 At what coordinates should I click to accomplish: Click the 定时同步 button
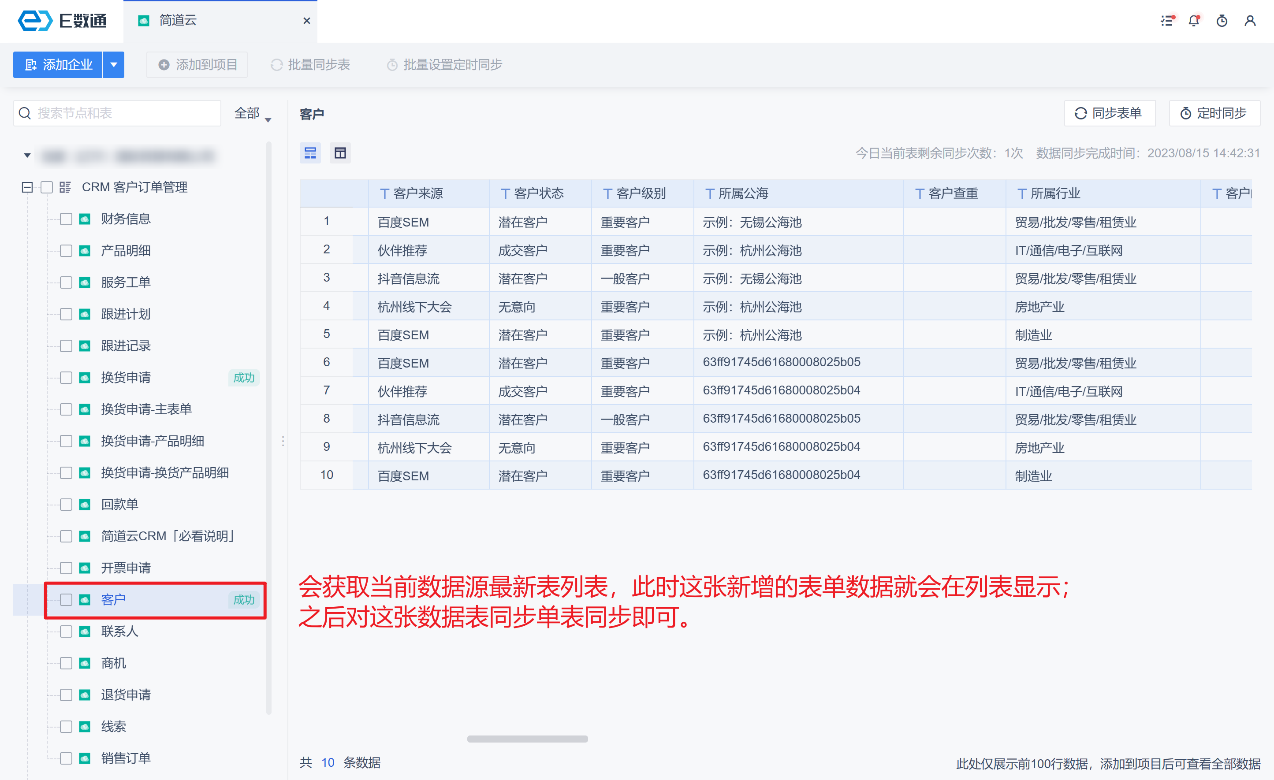coord(1214,113)
